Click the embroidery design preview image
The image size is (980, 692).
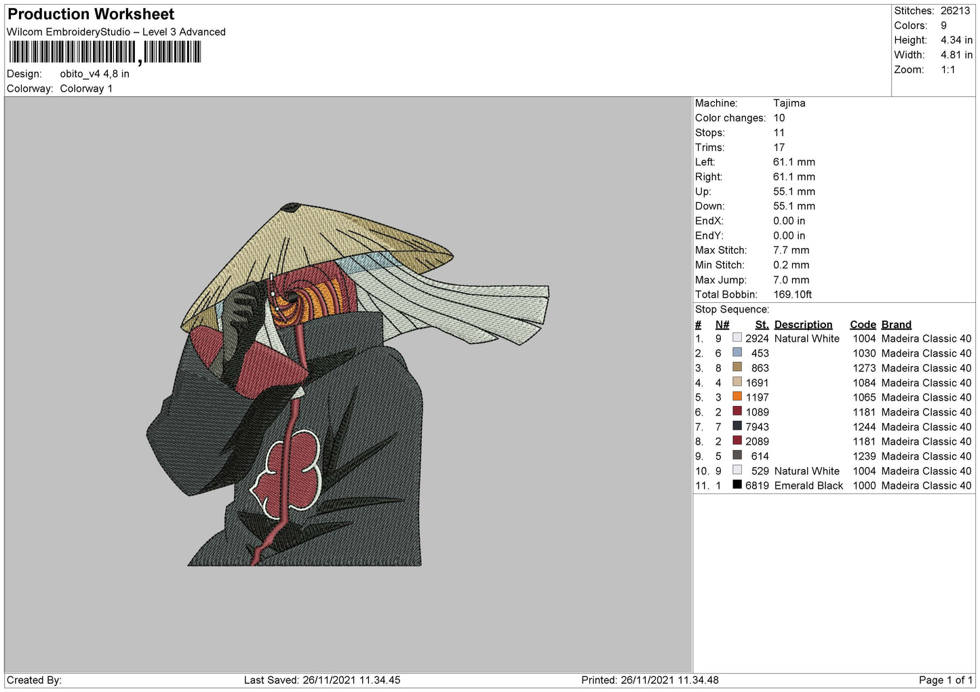(348, 384)
